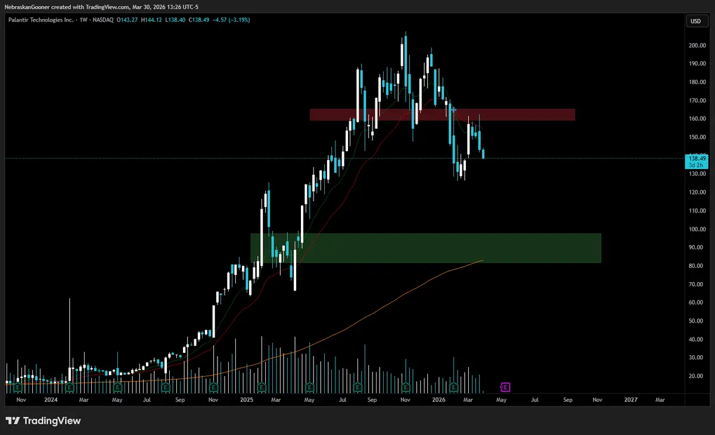Click the 30.00 price axis label

click(x=697, y=358)
